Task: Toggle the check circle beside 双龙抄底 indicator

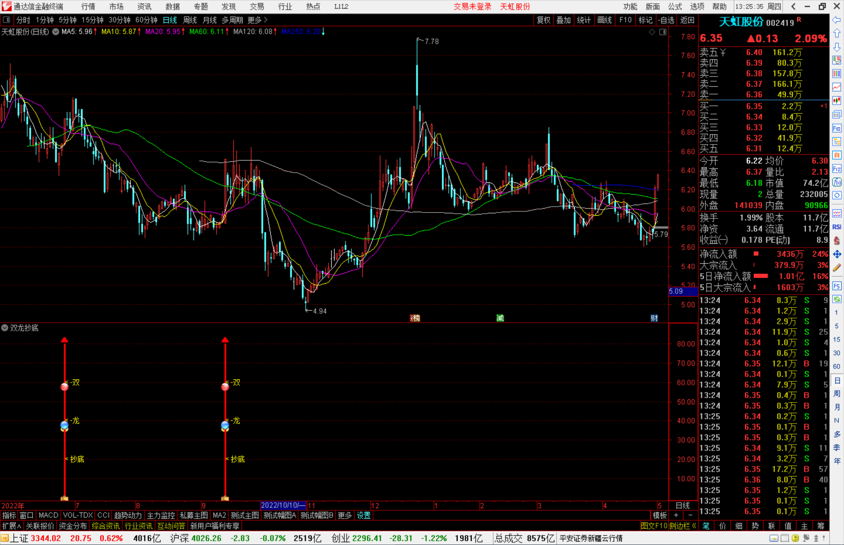Action: tap(5, 328)
